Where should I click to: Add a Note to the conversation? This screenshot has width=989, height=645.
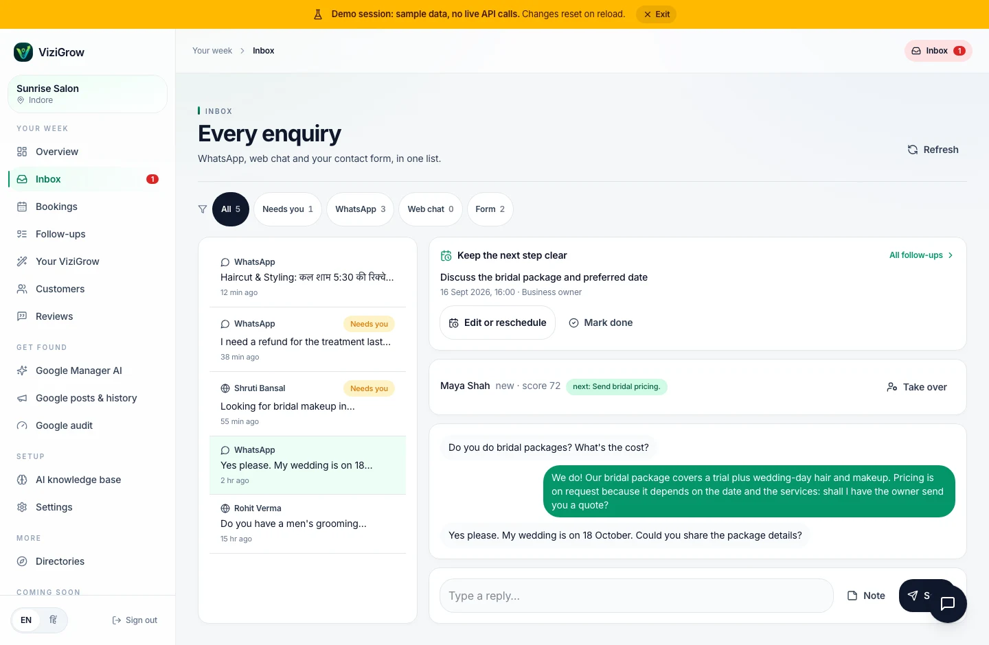pos(866,596)
